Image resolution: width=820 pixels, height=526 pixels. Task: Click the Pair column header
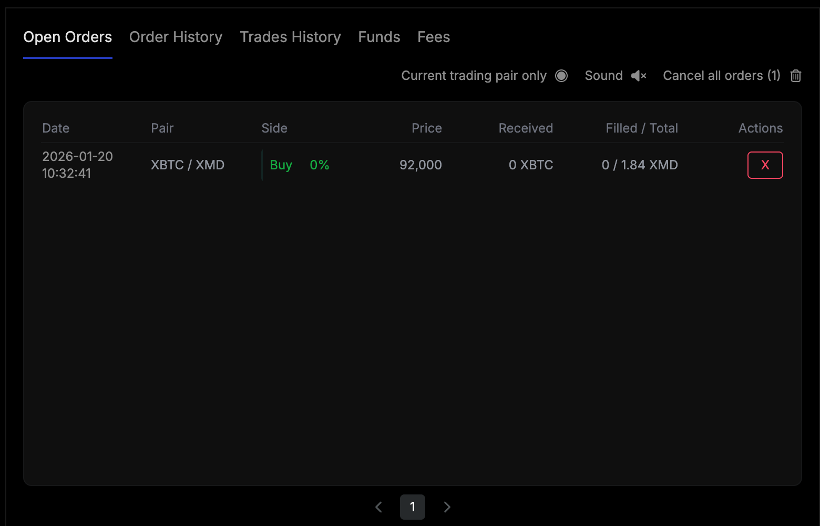[162, 128]
